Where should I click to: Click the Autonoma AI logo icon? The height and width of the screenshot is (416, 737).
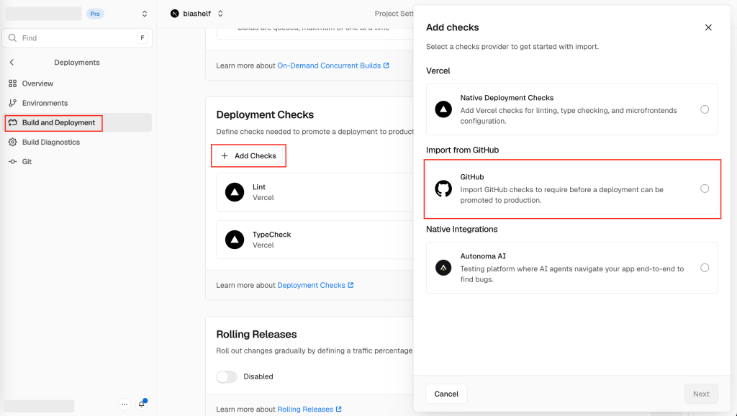443,268
